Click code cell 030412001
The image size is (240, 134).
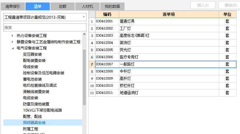point(107,21)
